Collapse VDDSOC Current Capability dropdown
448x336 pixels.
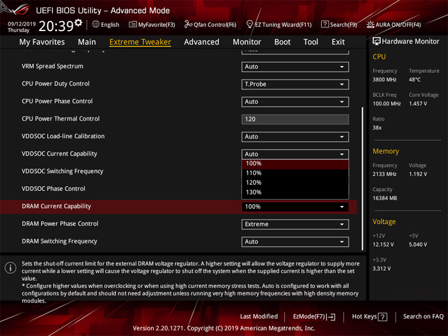coord(295,154)
